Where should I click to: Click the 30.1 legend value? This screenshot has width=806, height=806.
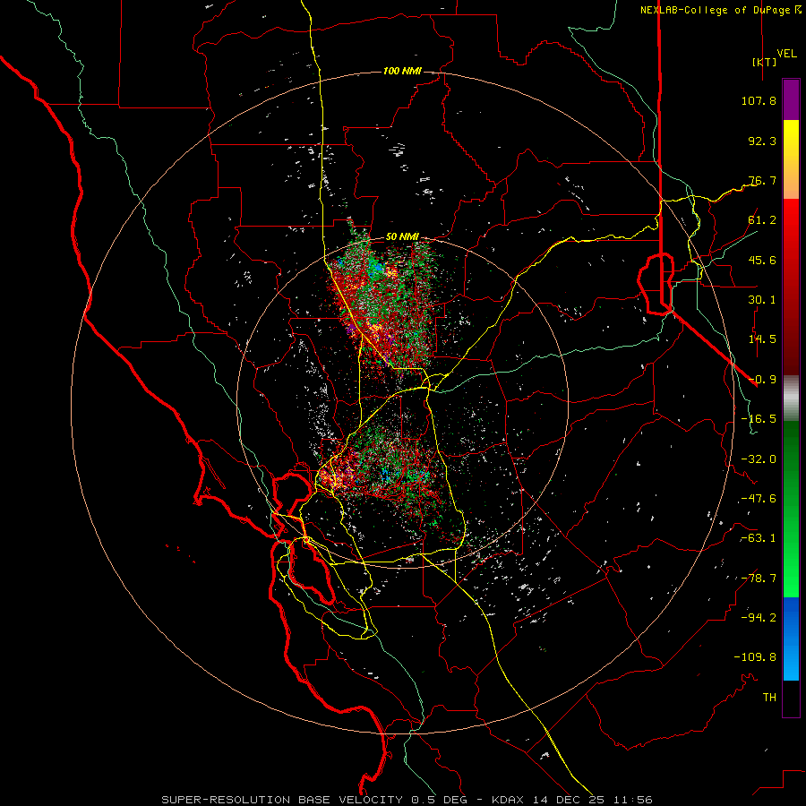click(762, 300)
